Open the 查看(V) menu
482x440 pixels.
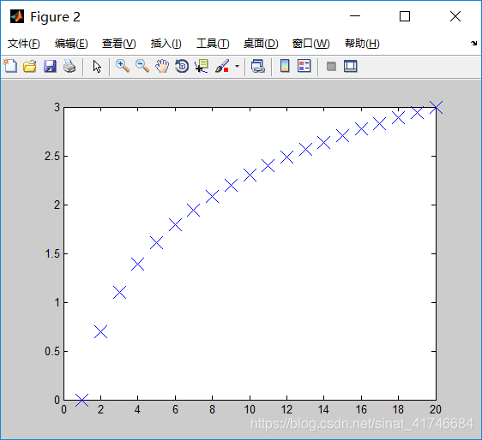119,44
